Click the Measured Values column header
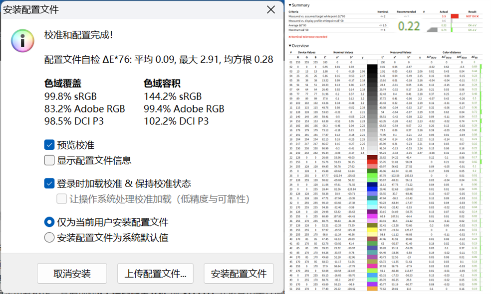The image size is (491, 294). [x=400, y=52]
